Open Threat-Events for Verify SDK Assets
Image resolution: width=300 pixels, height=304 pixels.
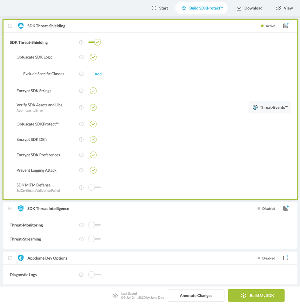coord(270,107)
